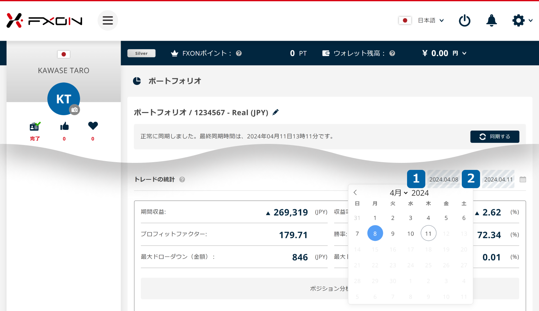This screenshot has height=311, width=539.
Task: Click the 同期する sync button
Action: [x=495, y=137]
